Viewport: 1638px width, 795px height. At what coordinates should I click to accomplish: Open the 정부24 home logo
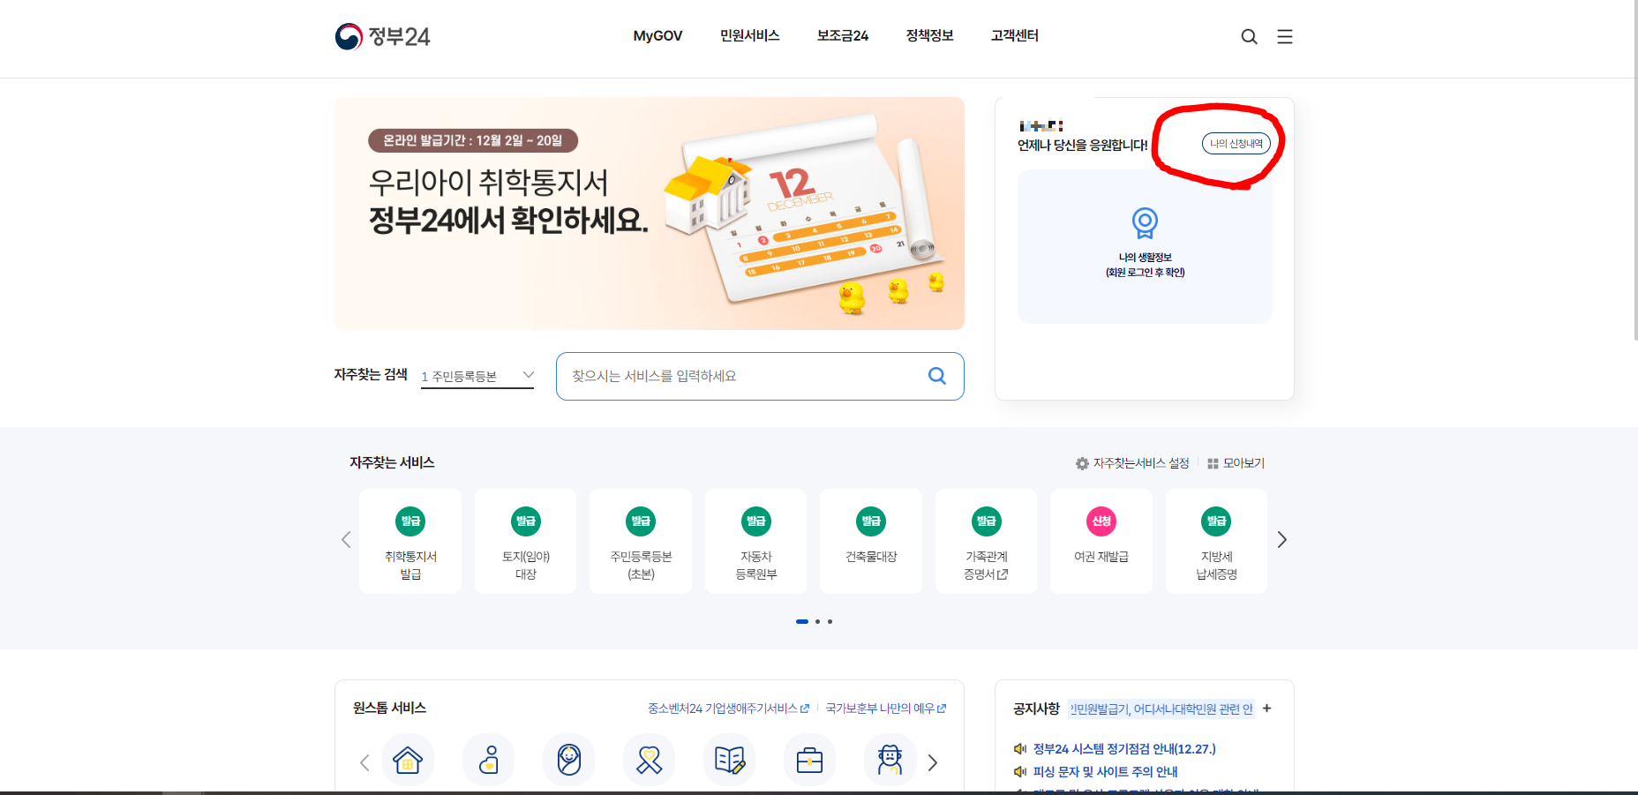click(x=382, y=36)
